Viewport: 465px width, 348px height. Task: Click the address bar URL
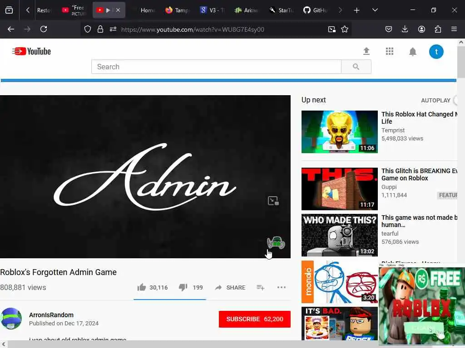[x=193, y=29]
